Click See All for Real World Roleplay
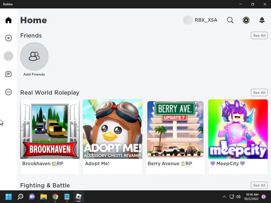Screen dimensions: 271x203 click(259, 93)
